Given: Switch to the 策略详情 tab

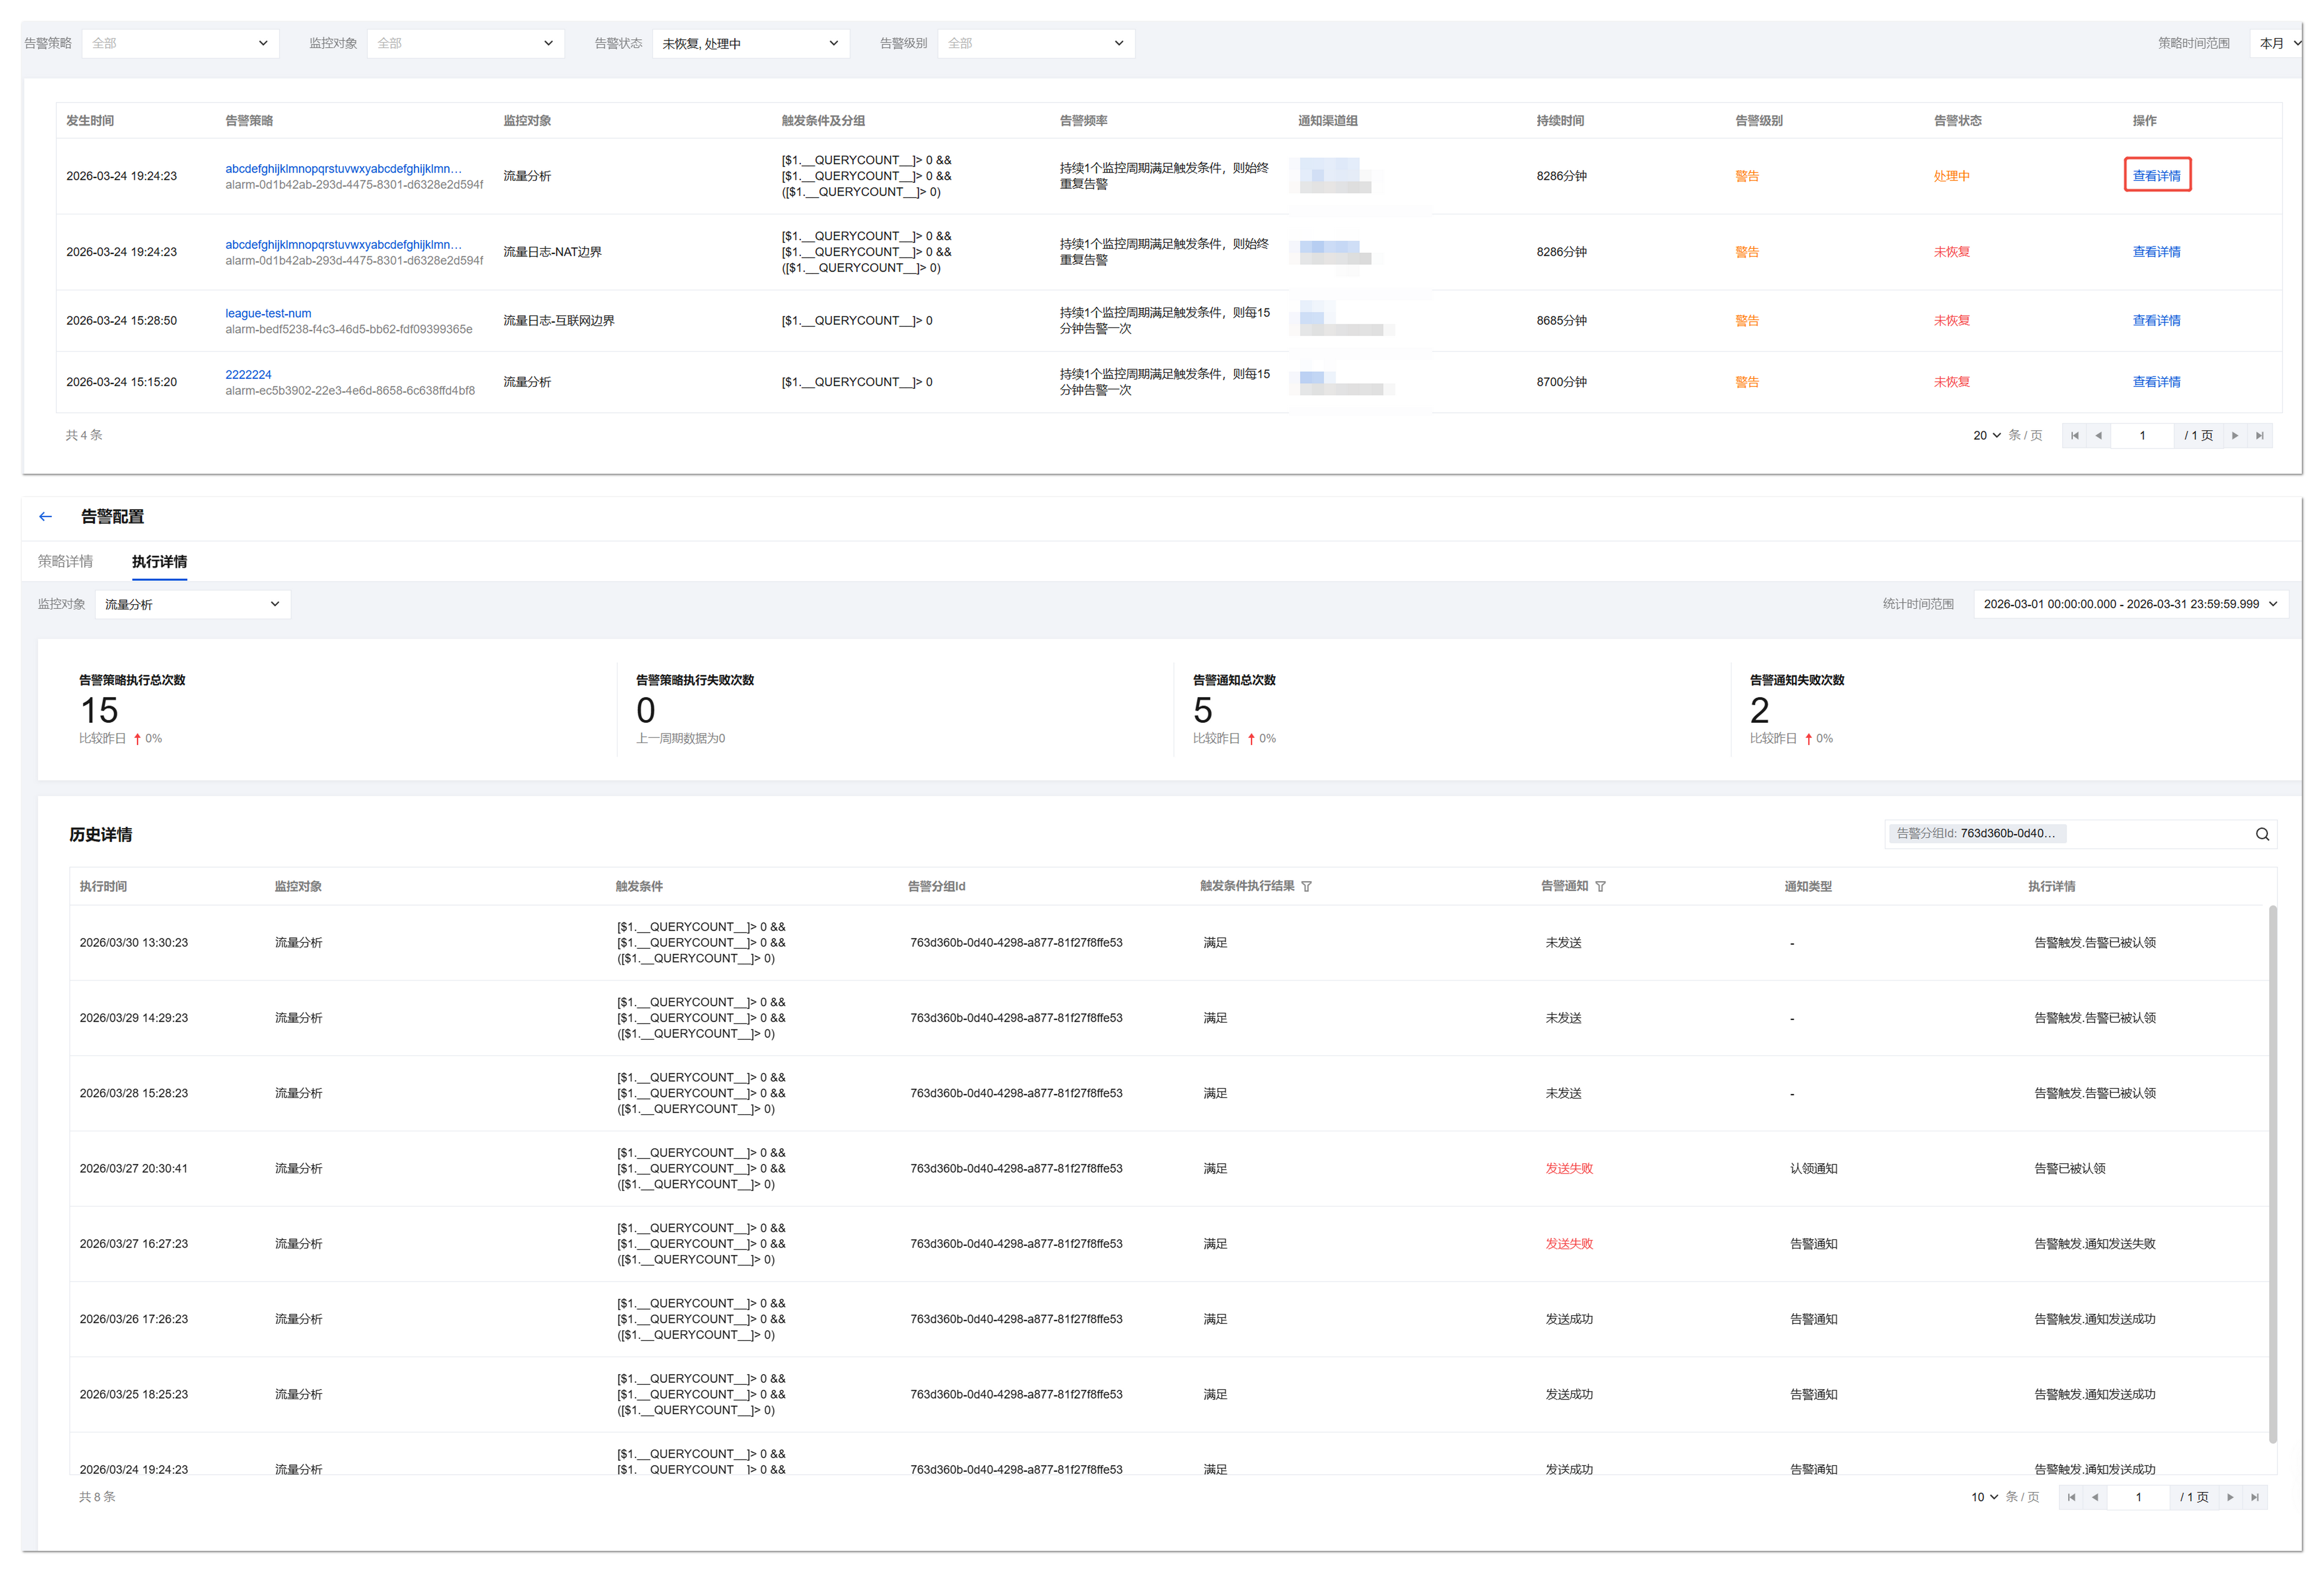Looking at the screenshot, I should coord(65,561).
